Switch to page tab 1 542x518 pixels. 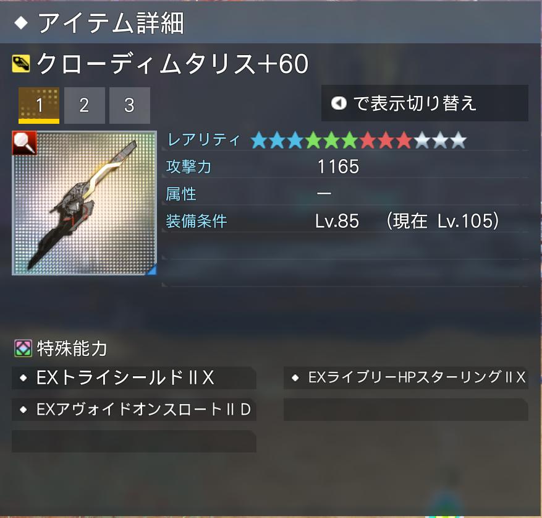point(39,105)
